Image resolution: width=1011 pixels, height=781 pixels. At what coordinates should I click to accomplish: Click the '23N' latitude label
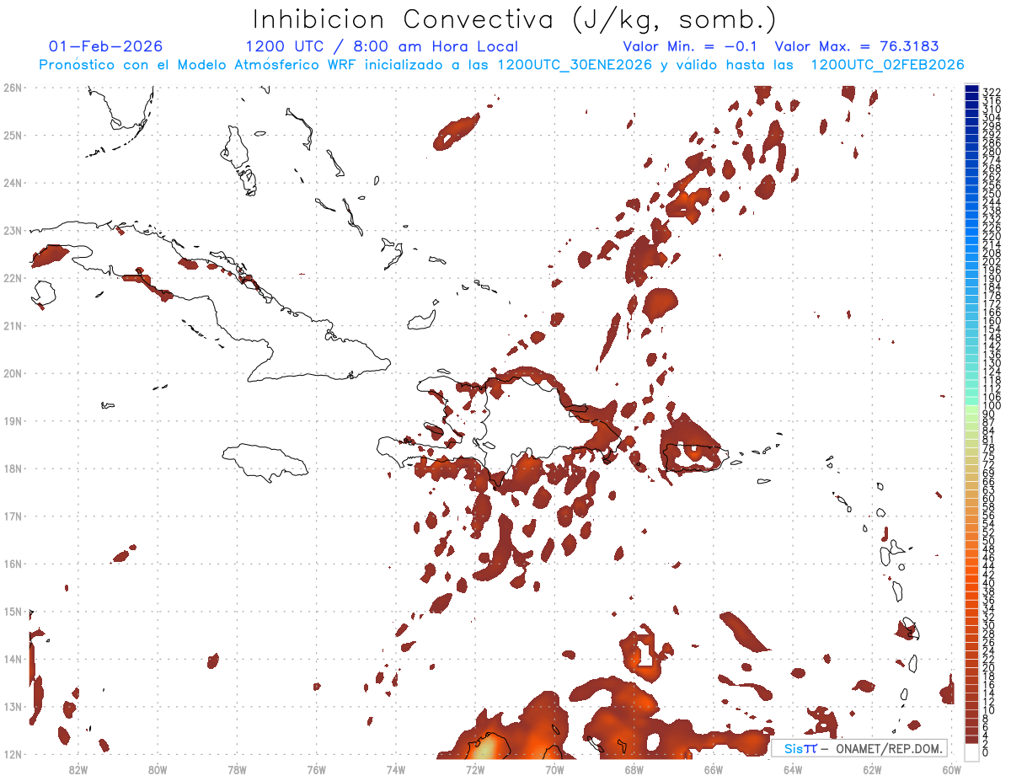tap(12, 230)
